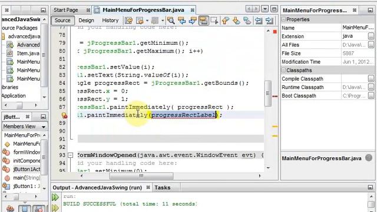Select jButton1Act method in Navigator

(x=27, y=169)
